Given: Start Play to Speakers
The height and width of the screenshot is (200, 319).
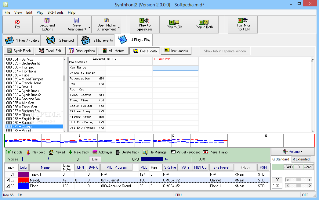Looking at the screenshot, I should 144,25.
